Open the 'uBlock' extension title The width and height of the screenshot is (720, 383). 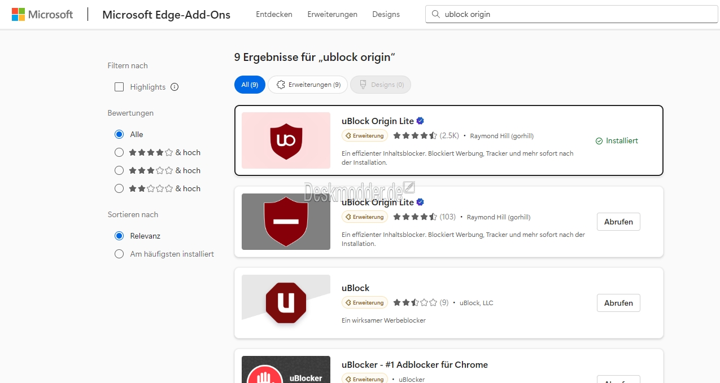tap(356, 288)
